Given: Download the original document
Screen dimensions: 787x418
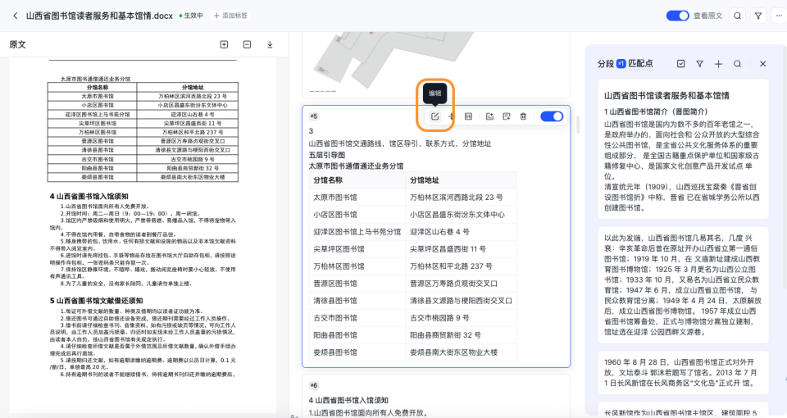Looking at the screenshot, I should click(270, 44).
